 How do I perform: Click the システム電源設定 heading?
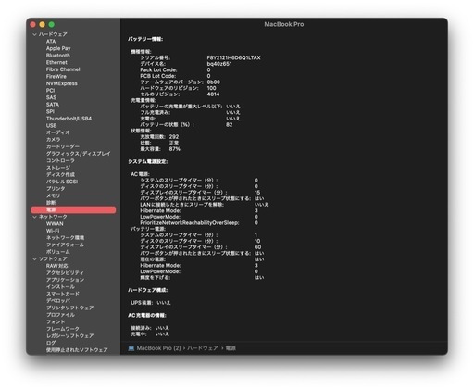point(148,162)
